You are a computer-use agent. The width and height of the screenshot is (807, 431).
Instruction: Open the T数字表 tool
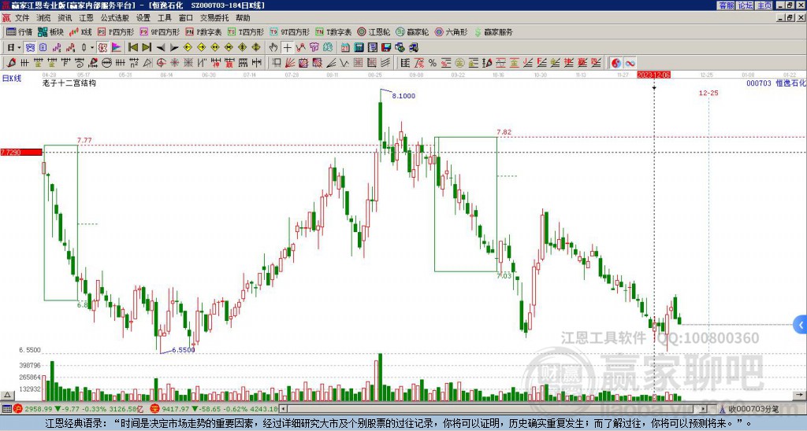pos(333,31)
